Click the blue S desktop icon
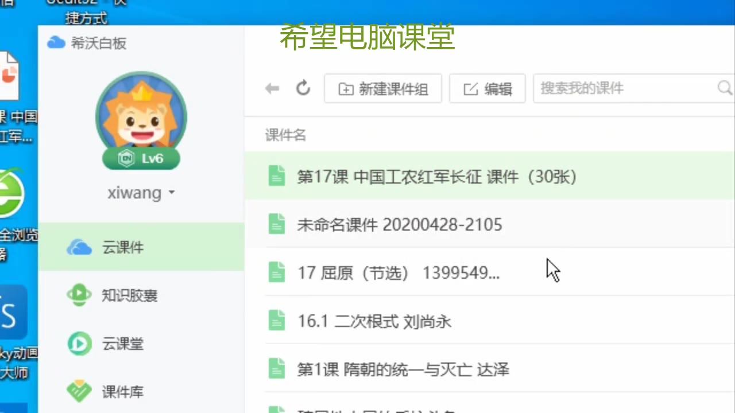This screenshot has height=413, width=735. 13,313
